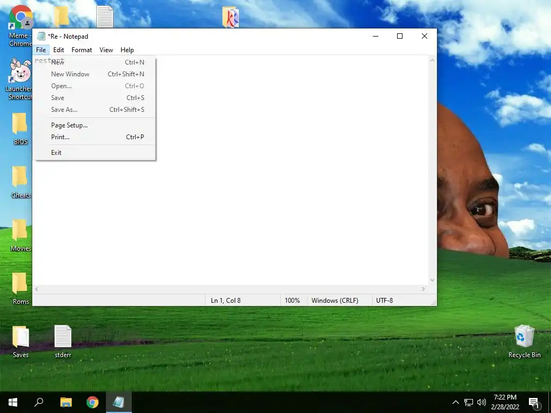The height and width of the screenshot is (413, 551).
Task: Click the 'Windows (CRLF)' status entry
Action: click(335, 301)
